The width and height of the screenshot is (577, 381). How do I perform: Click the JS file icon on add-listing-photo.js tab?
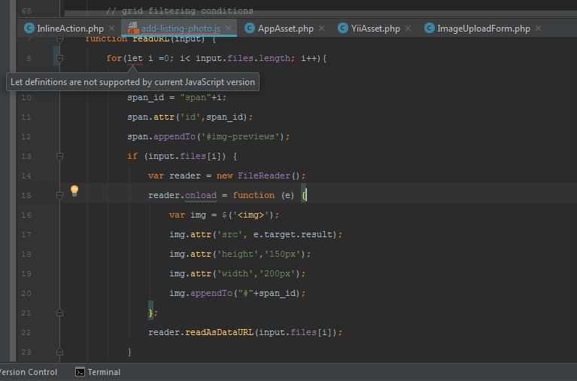click(133, 29)
